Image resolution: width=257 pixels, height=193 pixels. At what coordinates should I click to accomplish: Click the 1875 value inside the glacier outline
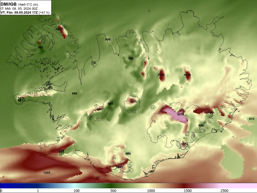click(x=133, y=102)
